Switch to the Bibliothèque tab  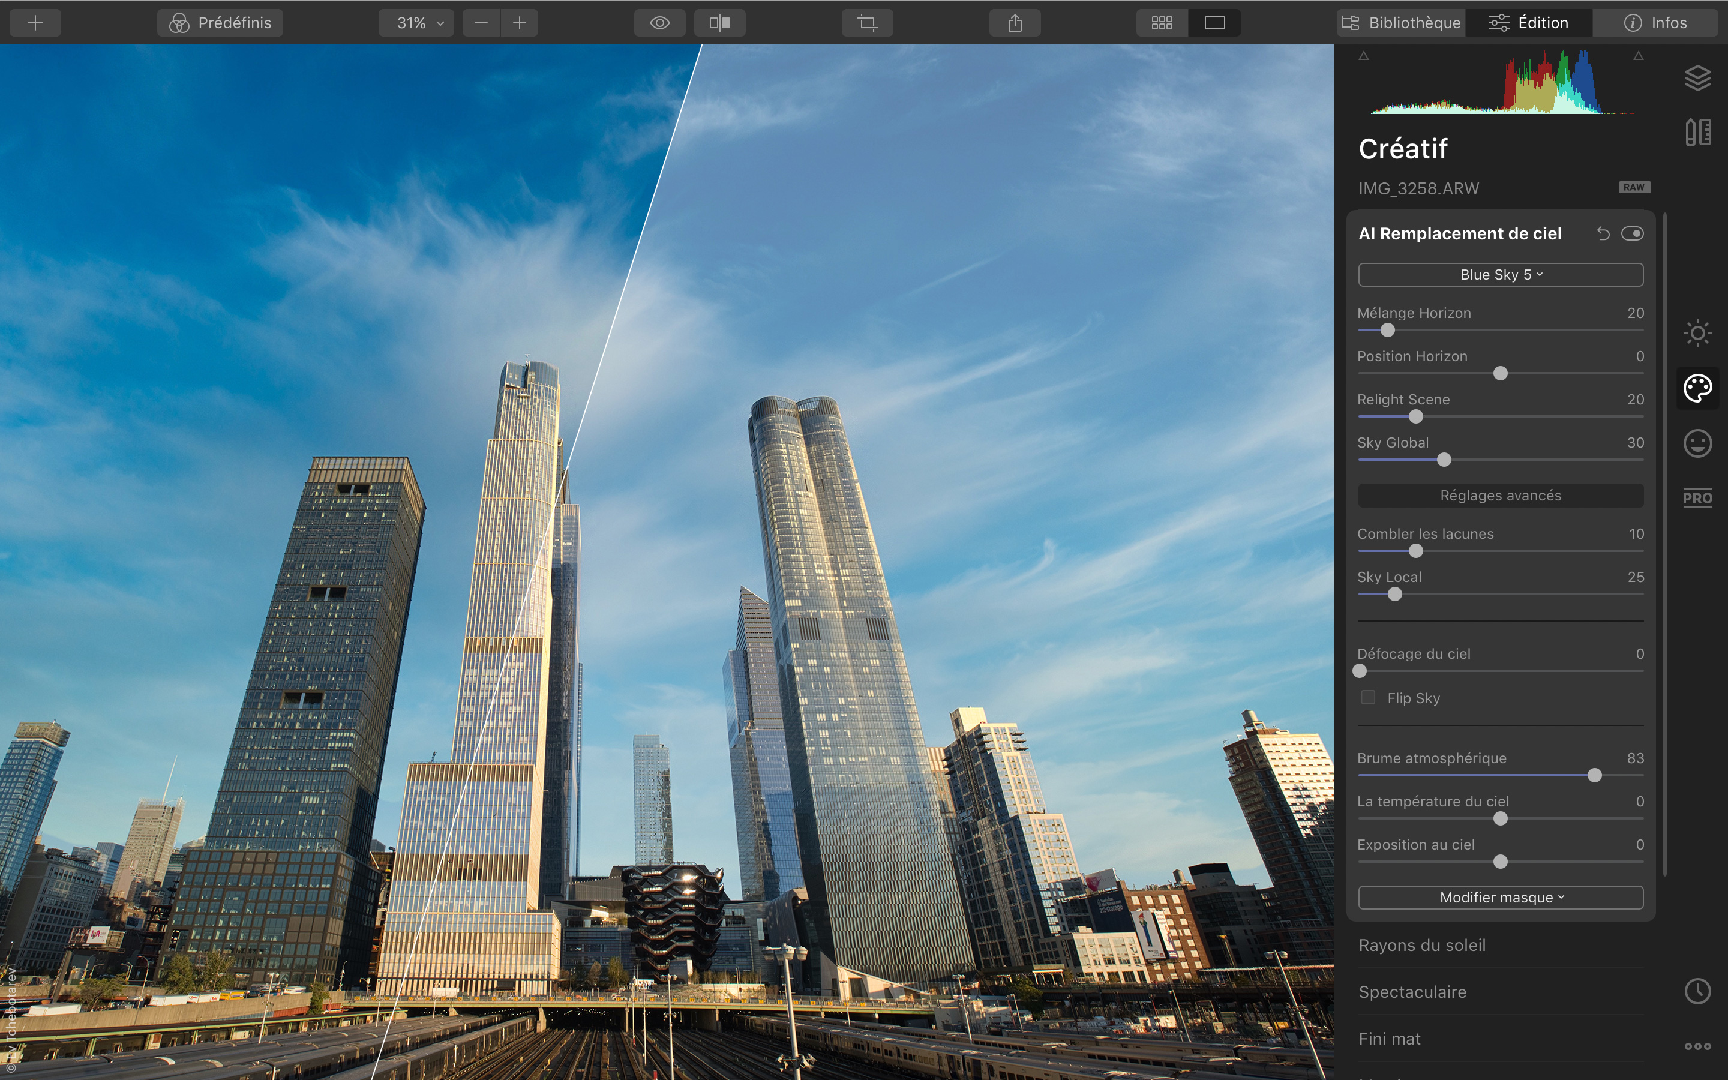(x=1401, y=23)
